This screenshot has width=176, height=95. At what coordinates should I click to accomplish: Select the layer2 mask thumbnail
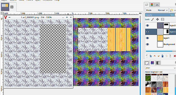click(x=166, y=32)
